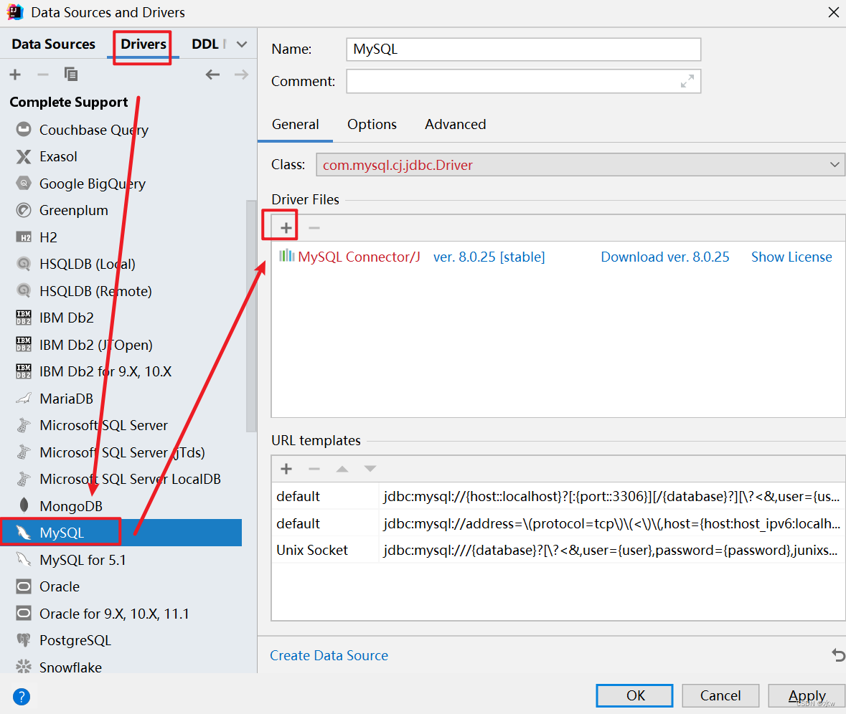Move URL template down
The height and width of the screenshot is (714, 846).
point(370,469)
